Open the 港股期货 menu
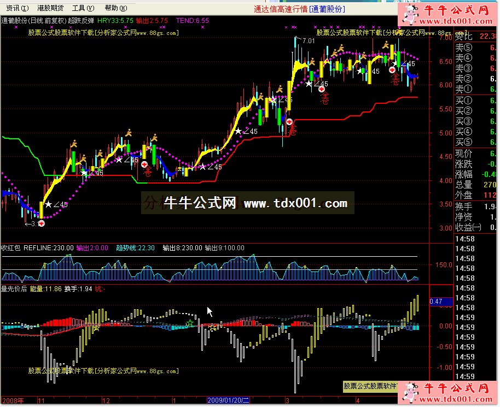Viewport: 500px width, 407px height. pos(50,8)
